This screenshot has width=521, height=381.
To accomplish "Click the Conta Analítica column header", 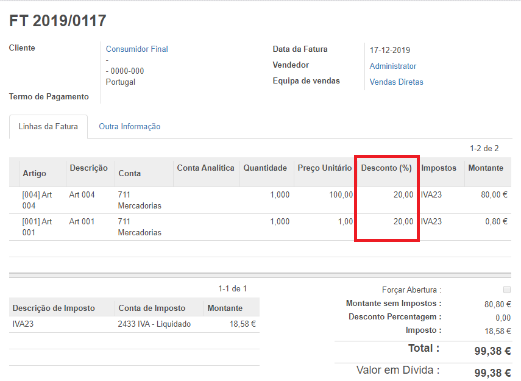I will pos(205,168).
